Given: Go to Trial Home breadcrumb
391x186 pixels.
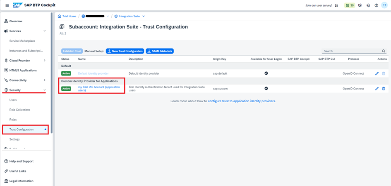Looking at the screenshot, I should 69,16.
